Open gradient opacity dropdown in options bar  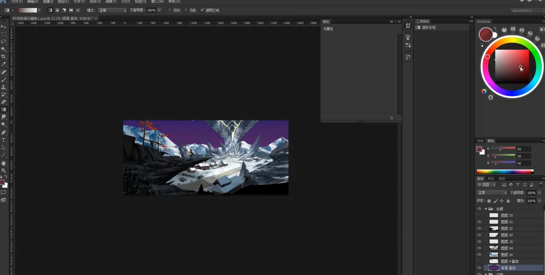click(160, 10)
